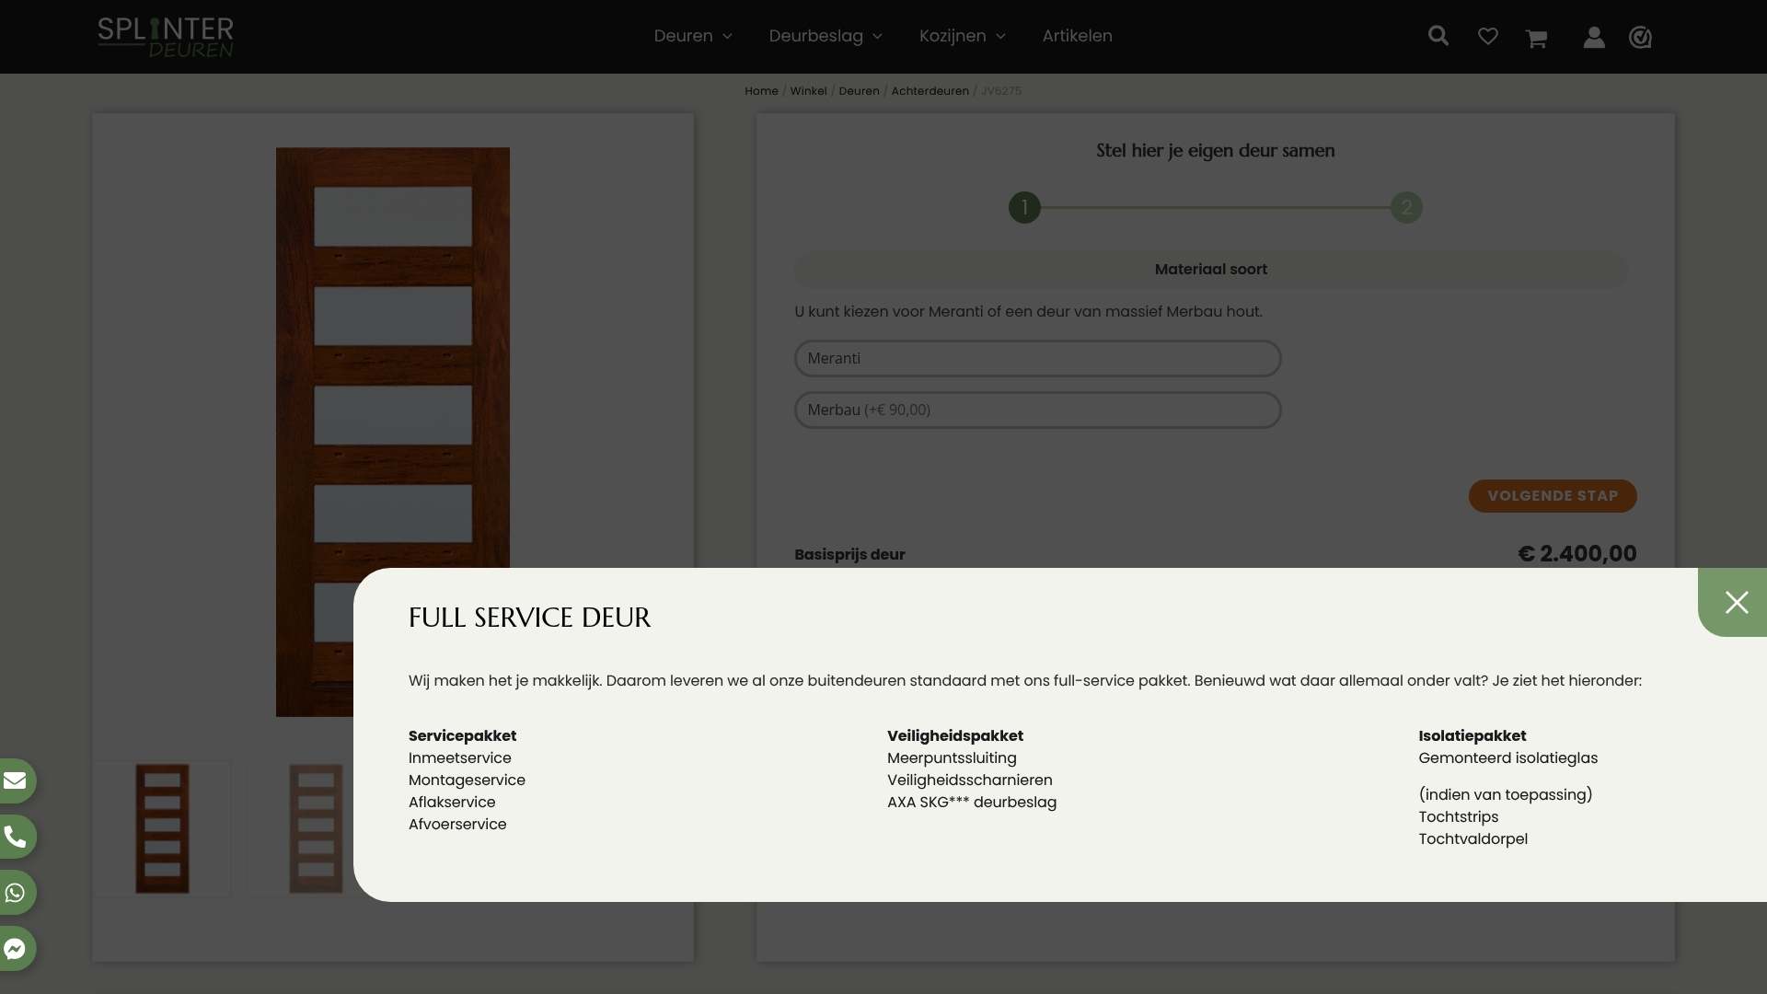Screen dimensions: 1767x994
Task: Open the user account icon
Action: (1594, 37)
